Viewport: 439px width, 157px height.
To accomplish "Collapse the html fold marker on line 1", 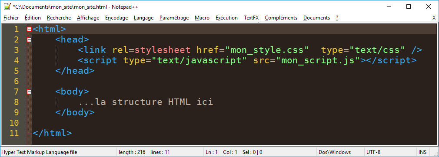I will [29, 29].
